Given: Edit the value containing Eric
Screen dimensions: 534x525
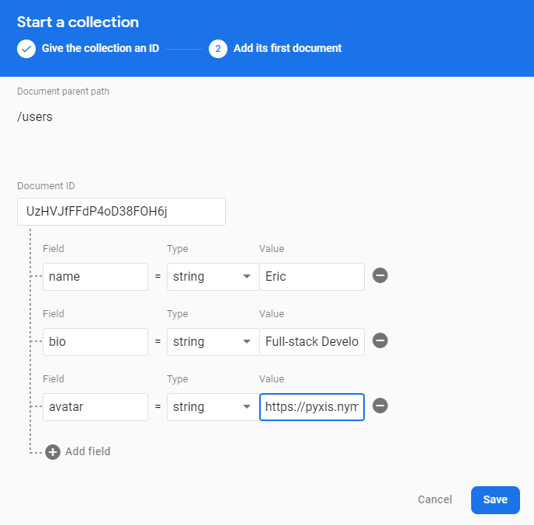Looking at the screenshot, I should click(311, 277).
